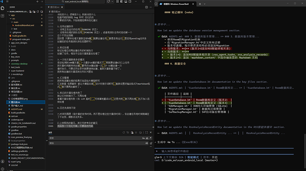Split the editor to the right

point(146,7)
